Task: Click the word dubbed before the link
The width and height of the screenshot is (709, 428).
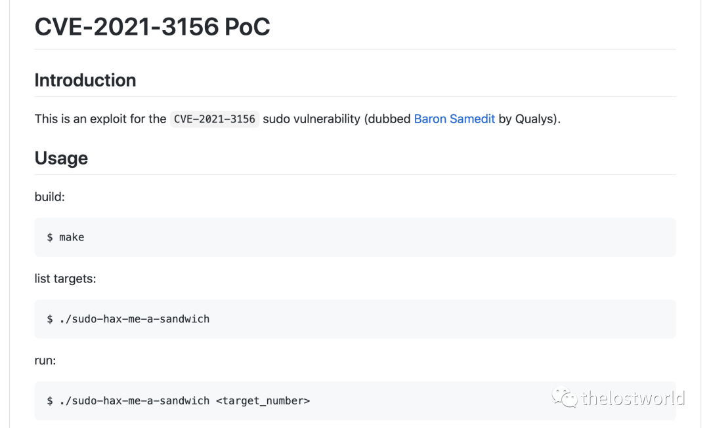Action: (x=390, y=119)
